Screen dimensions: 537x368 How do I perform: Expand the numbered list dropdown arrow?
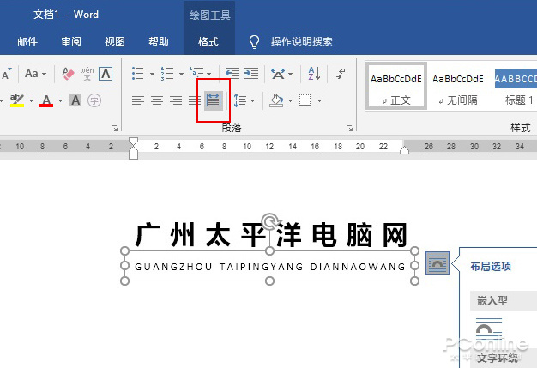[x=181, y=74]
